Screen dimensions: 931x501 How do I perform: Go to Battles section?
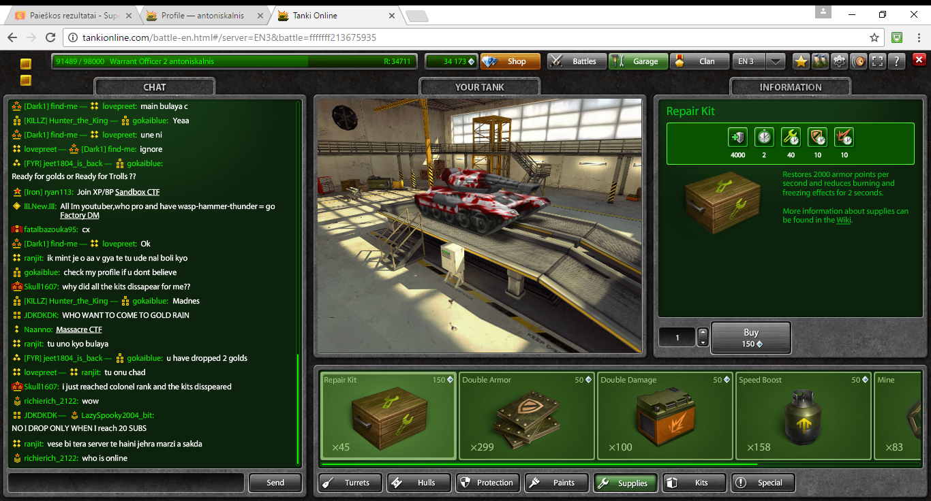pos(577,61)
